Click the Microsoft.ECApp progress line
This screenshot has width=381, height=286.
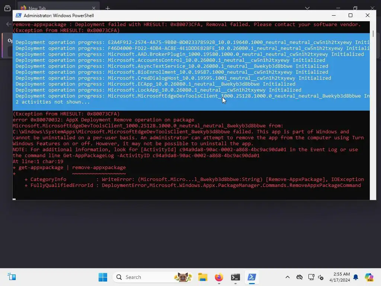156,84
